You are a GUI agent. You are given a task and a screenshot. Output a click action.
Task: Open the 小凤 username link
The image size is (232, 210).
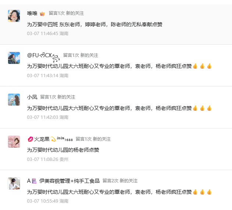coord(32,97)
